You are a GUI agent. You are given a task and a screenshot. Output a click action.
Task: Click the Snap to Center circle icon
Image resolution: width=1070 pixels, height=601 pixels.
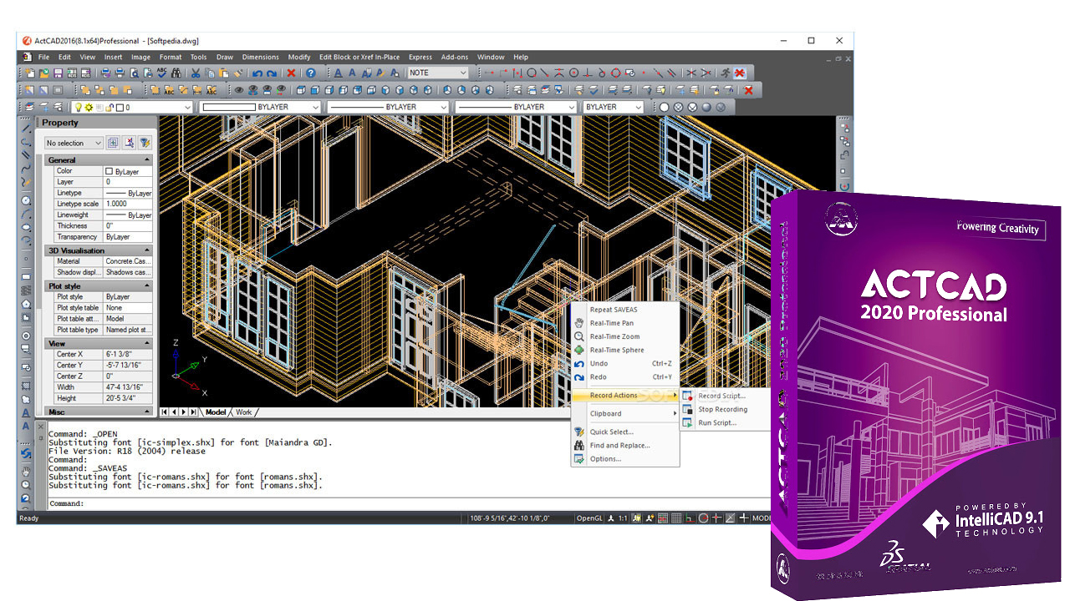coord(573,73)
